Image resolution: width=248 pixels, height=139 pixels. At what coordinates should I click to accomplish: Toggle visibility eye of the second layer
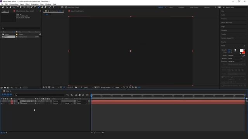pos(2,103)
